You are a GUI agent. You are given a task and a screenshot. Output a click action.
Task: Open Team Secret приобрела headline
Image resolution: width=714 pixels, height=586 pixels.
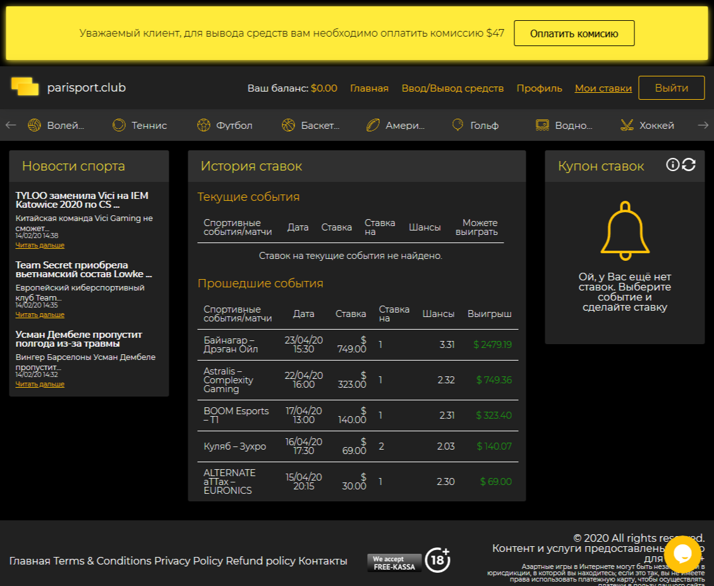tap(84, 270)
